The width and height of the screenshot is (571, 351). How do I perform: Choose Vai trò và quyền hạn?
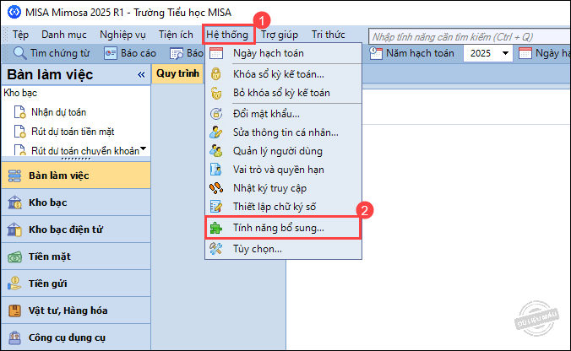click(283, 170)
